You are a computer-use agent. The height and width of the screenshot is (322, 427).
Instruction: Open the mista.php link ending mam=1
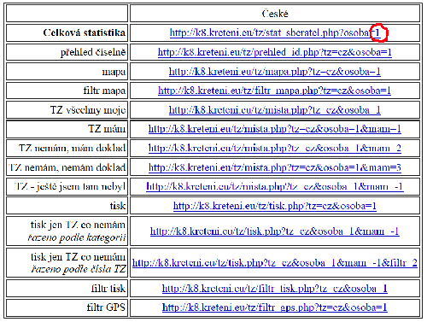(275, 129)
